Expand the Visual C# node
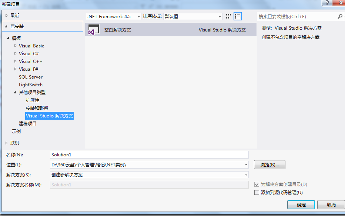This screenshot has width=345, height=216. pyautogui.click(x=15, y=53)
